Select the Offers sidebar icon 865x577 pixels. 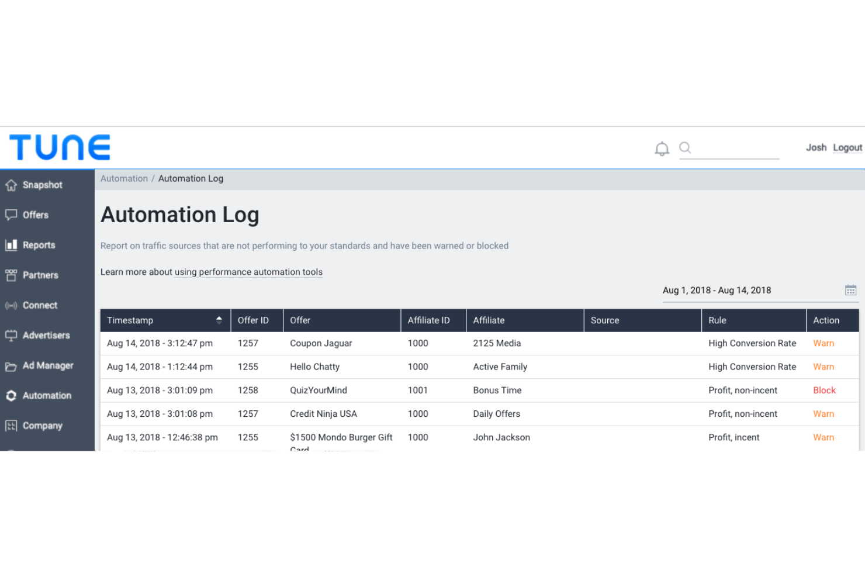pyautogui.click(x=11, y=215)
